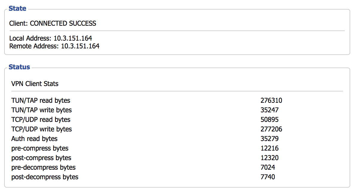The height and width of the screenshot is (193, 355).
Task: Select the TUN/TAP write bytes label
Action: tap(42, 110)
